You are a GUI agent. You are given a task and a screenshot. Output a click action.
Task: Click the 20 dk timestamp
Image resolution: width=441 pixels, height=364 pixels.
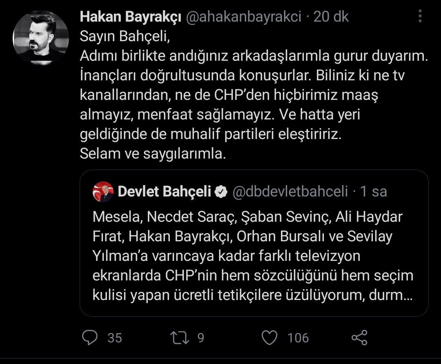[x=332, y=17]
